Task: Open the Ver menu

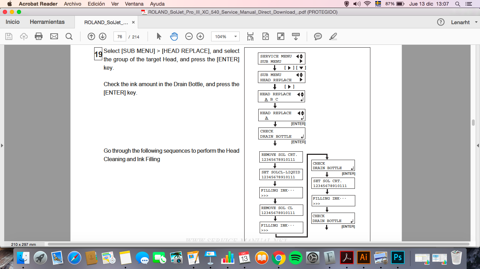Action: (115, 4)
